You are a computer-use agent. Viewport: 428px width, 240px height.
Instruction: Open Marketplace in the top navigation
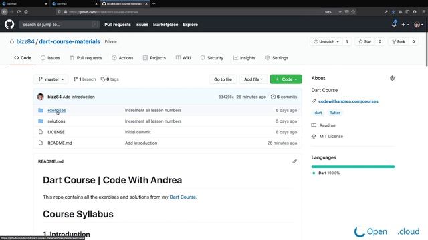pyautogui.click(x=165, y=25)
